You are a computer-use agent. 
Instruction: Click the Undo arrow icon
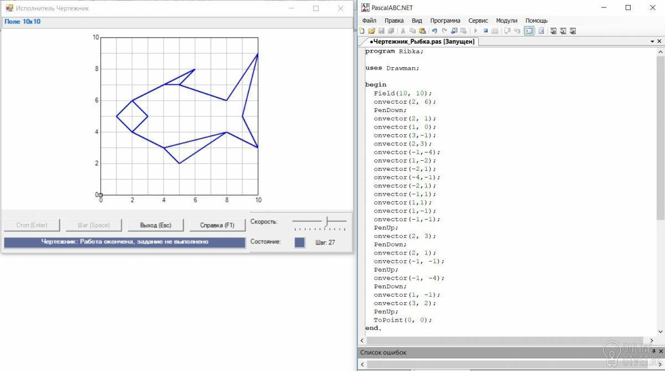(x=434, y=31)
